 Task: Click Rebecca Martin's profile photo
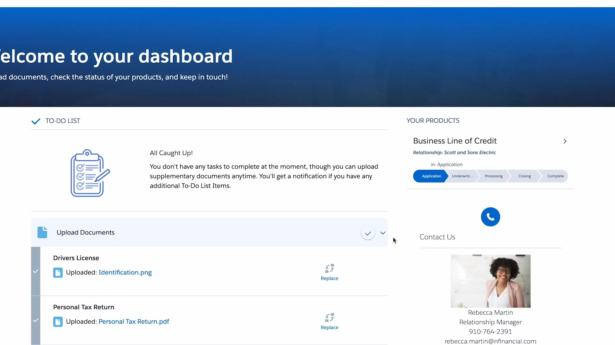[490, 281]
